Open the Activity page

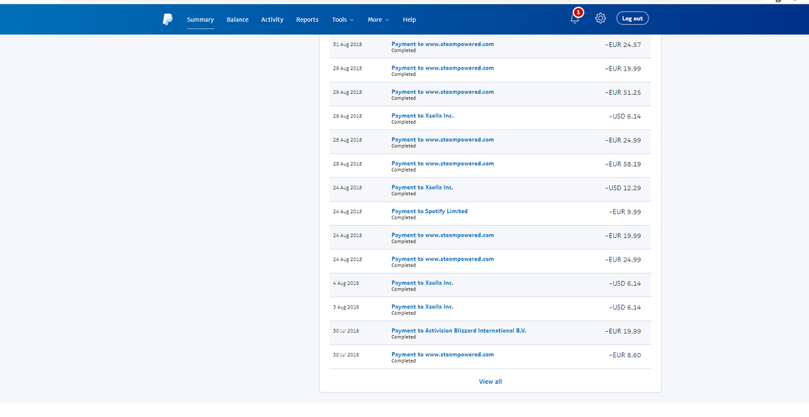pos(272,19)
